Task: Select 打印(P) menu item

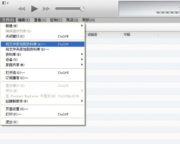Action: point(42,114)
